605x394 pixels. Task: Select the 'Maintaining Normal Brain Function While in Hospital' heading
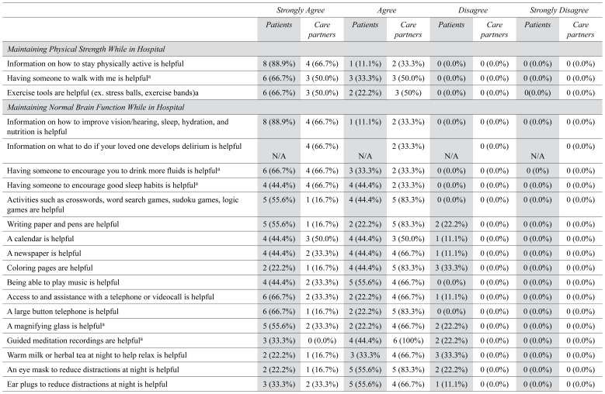tap(98, 105)
